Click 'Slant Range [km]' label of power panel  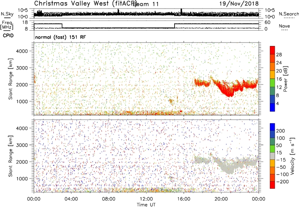(10, 79)
